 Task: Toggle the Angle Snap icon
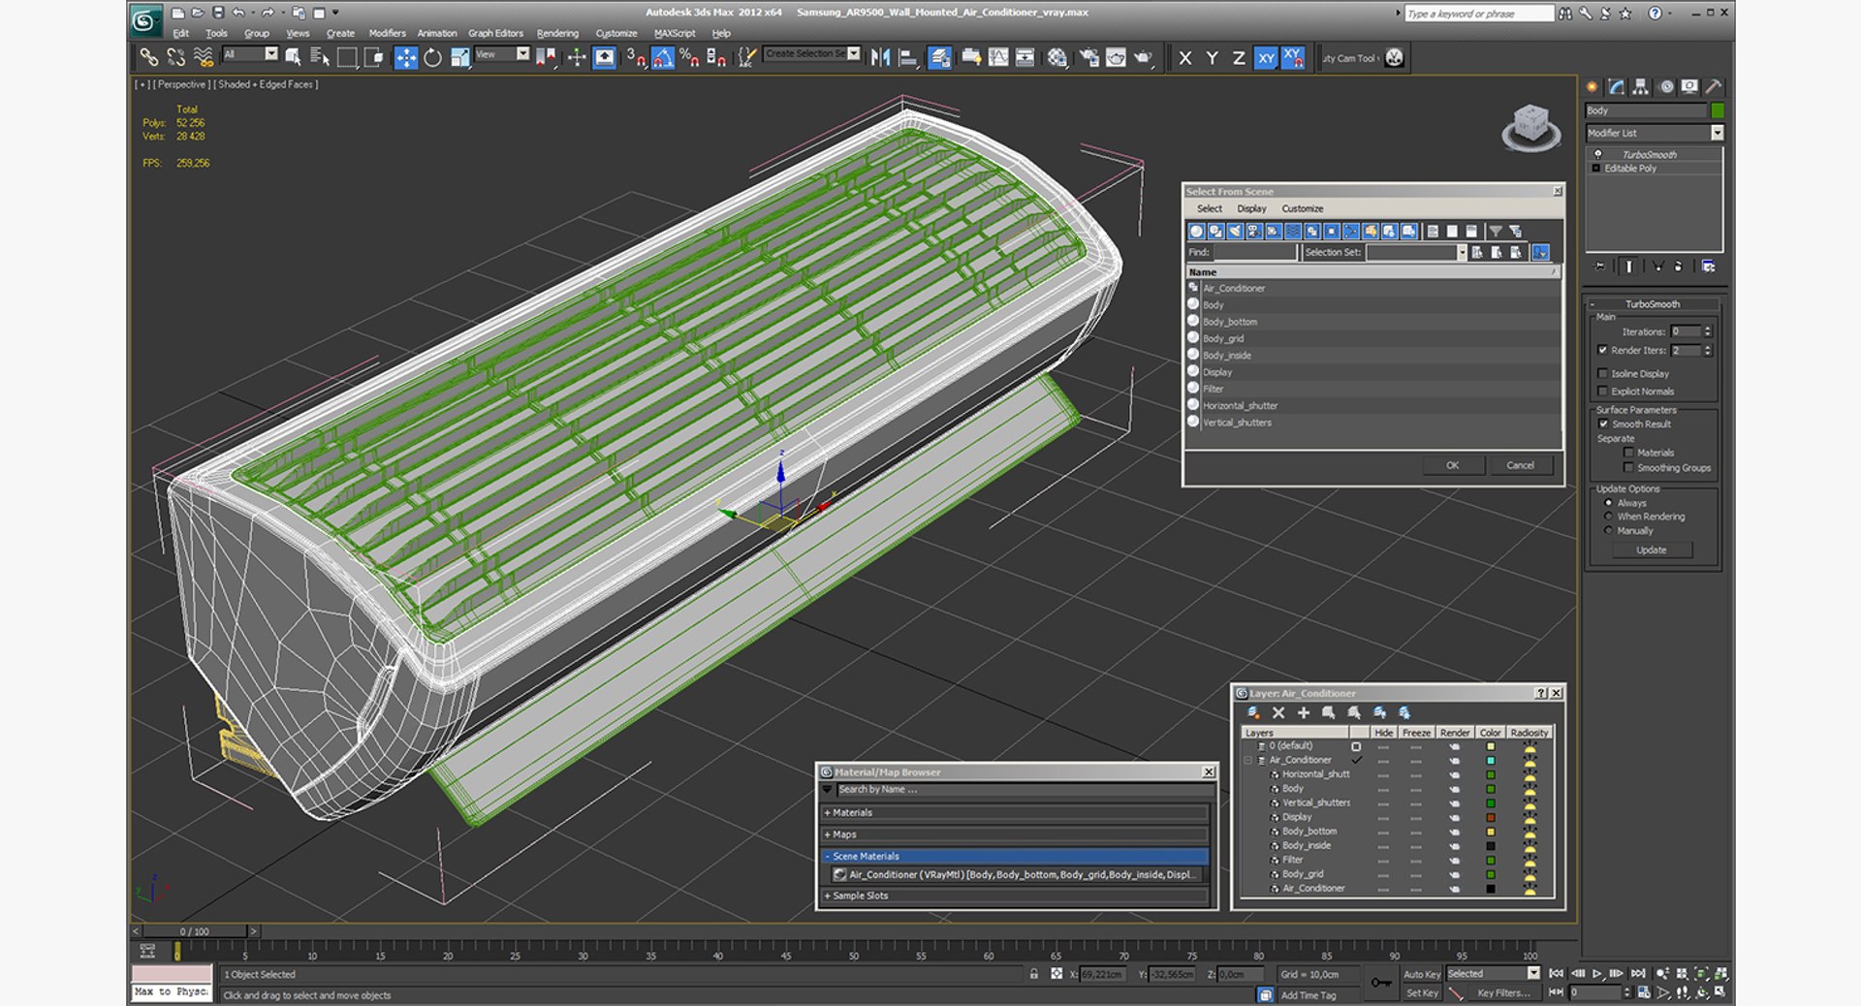pyautogui.click(x=663, y=58)
